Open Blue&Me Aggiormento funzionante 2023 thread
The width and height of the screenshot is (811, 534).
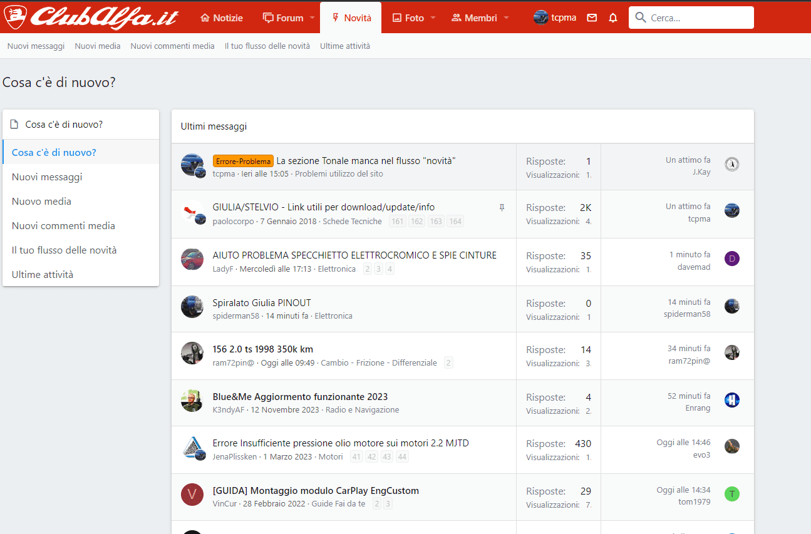tap(300, 396)
